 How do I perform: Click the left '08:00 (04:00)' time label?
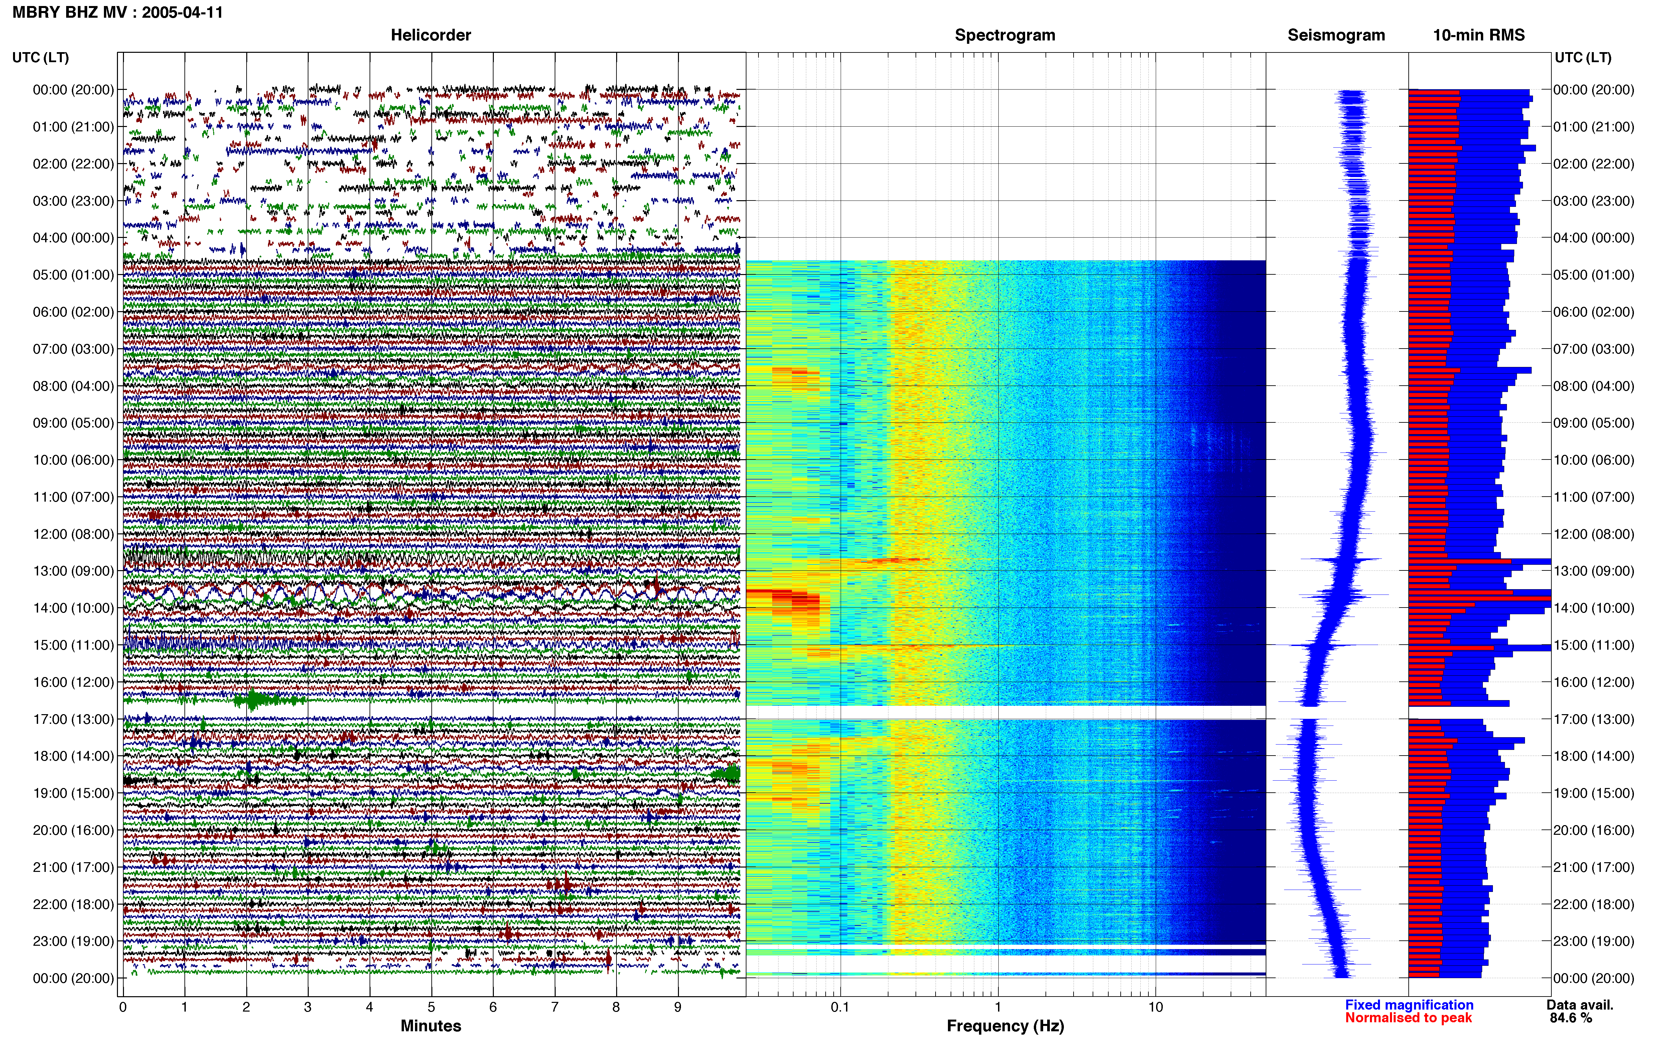[x=74, y=386]
